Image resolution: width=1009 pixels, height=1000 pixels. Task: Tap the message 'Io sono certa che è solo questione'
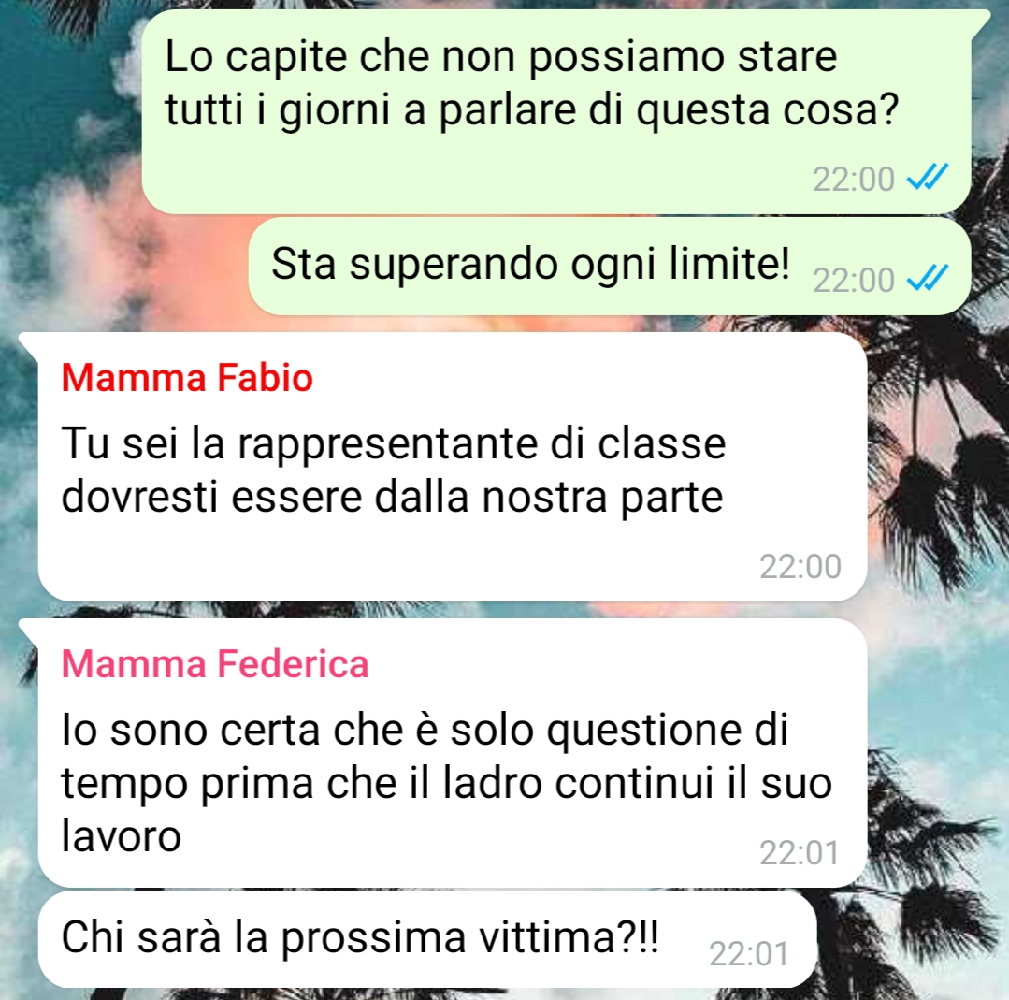[x=453, y=753]
